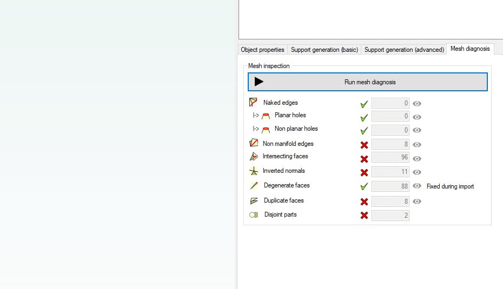Show Degenerate faces via eye icon
This screenshot has width=503, height=289.
point(416,186)
